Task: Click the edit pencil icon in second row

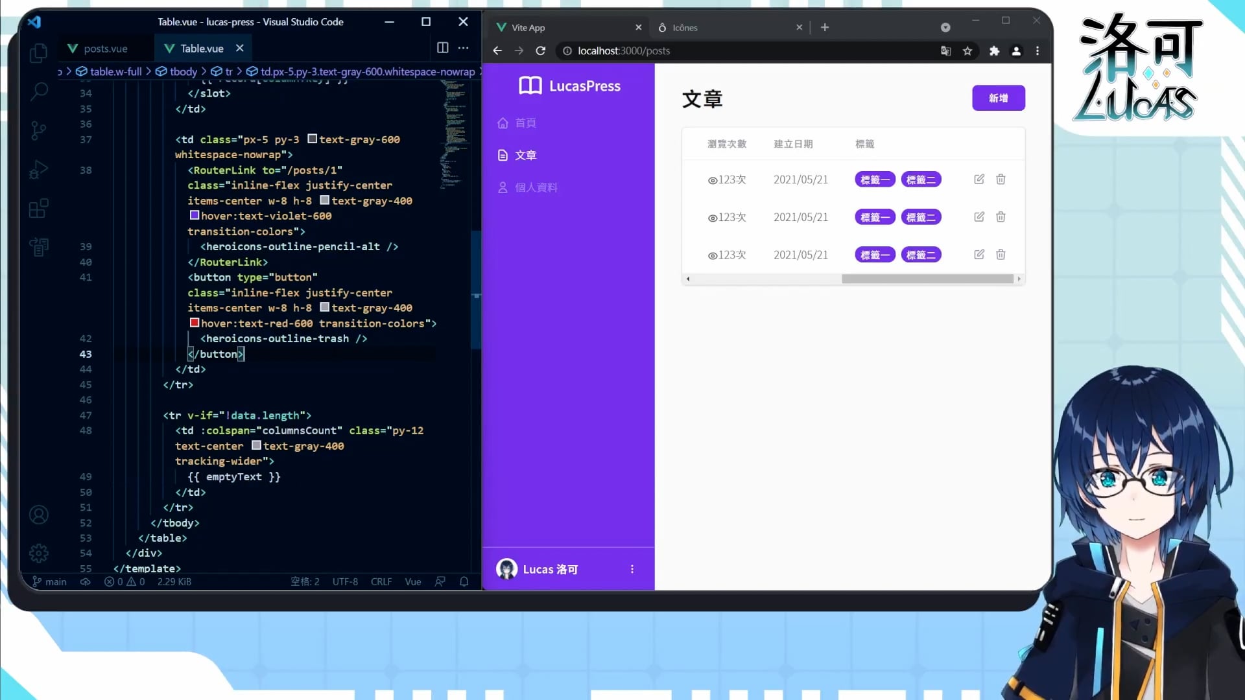Action: point(979,217)
